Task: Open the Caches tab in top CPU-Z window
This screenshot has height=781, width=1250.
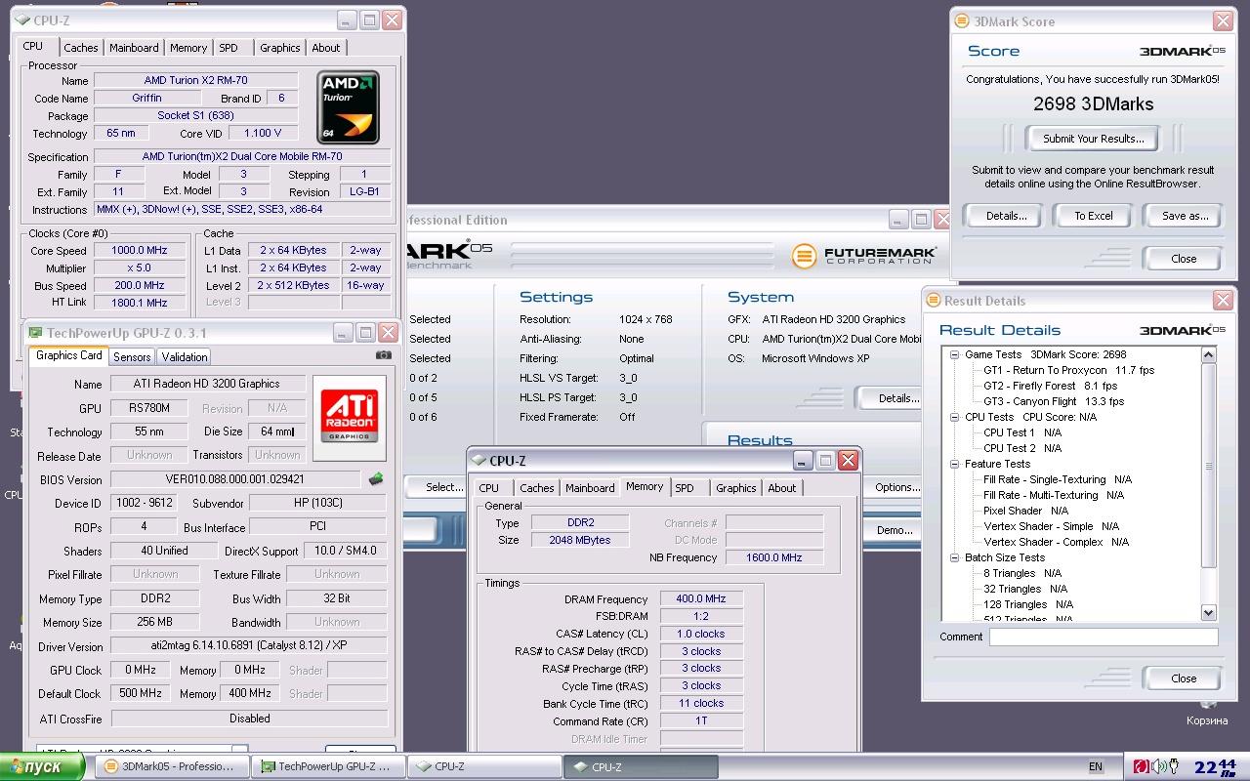Action: (81, 47)
